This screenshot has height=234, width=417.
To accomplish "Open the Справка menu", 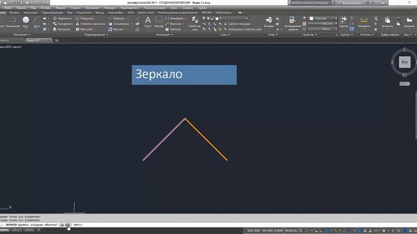I will coord(188,8).
